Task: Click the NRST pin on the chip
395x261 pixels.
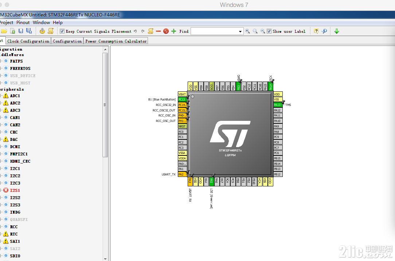Action: [x=182, y=126]
